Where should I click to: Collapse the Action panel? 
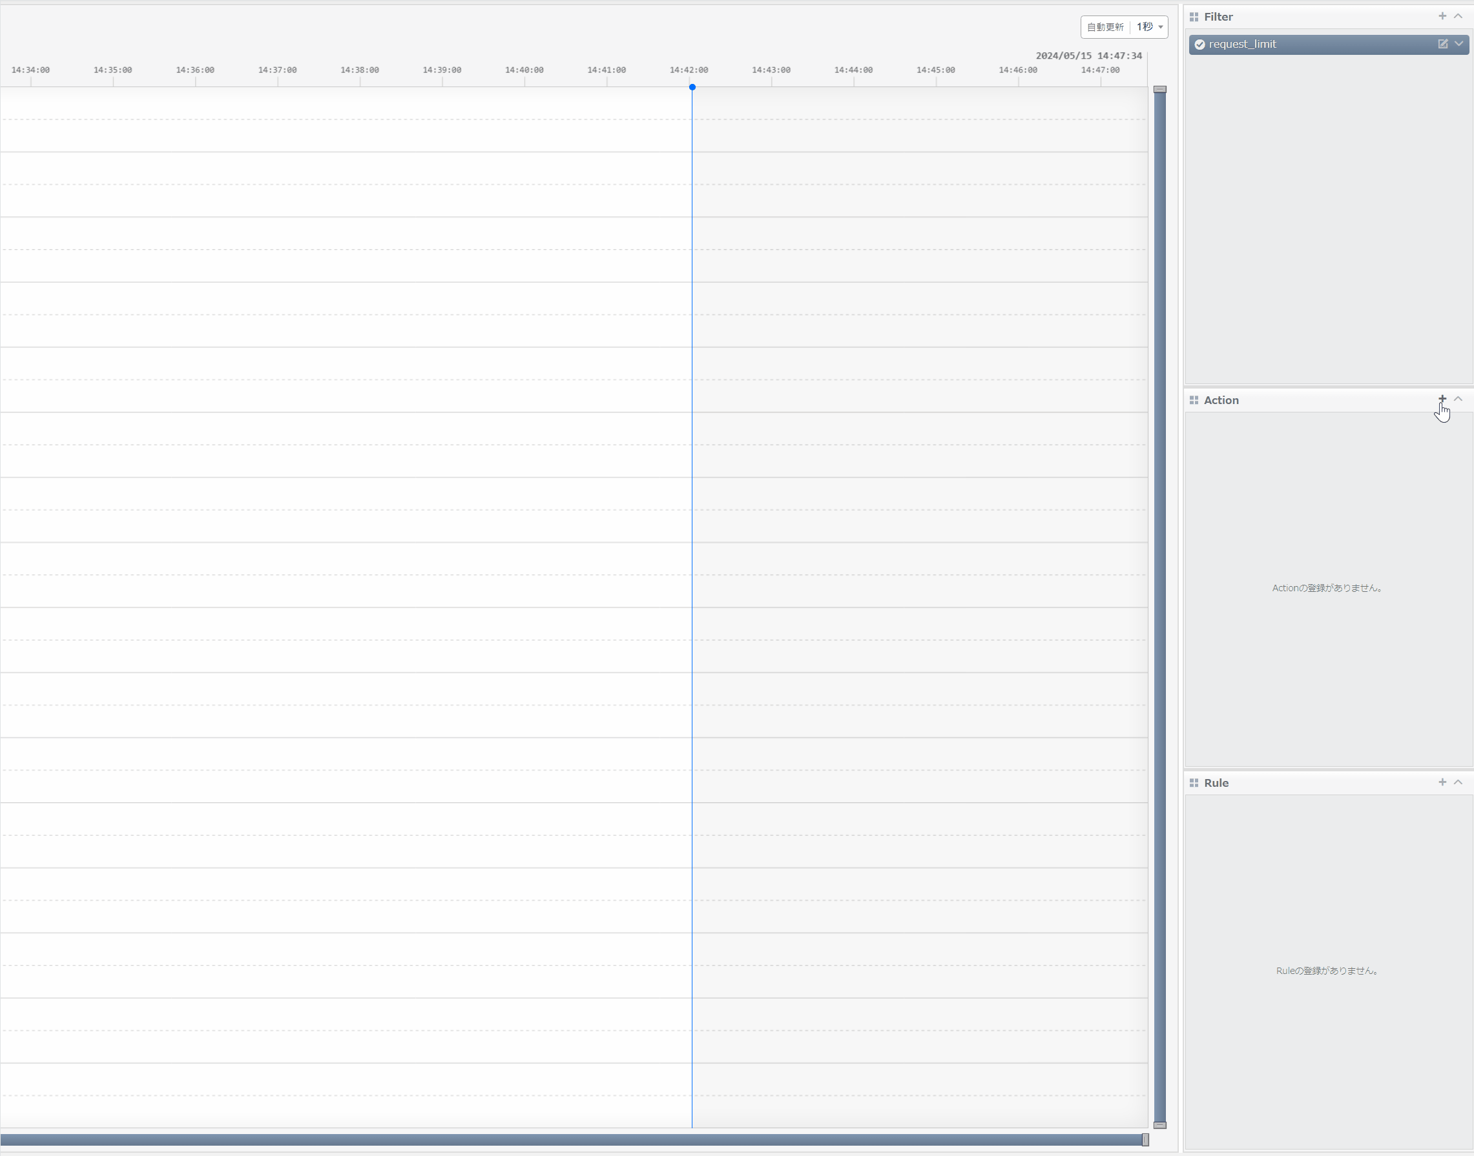click(1458, 400)
